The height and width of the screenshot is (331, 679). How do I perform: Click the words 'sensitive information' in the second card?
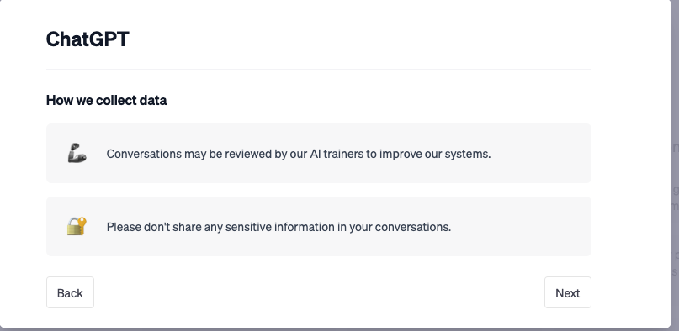coord(286,227)
